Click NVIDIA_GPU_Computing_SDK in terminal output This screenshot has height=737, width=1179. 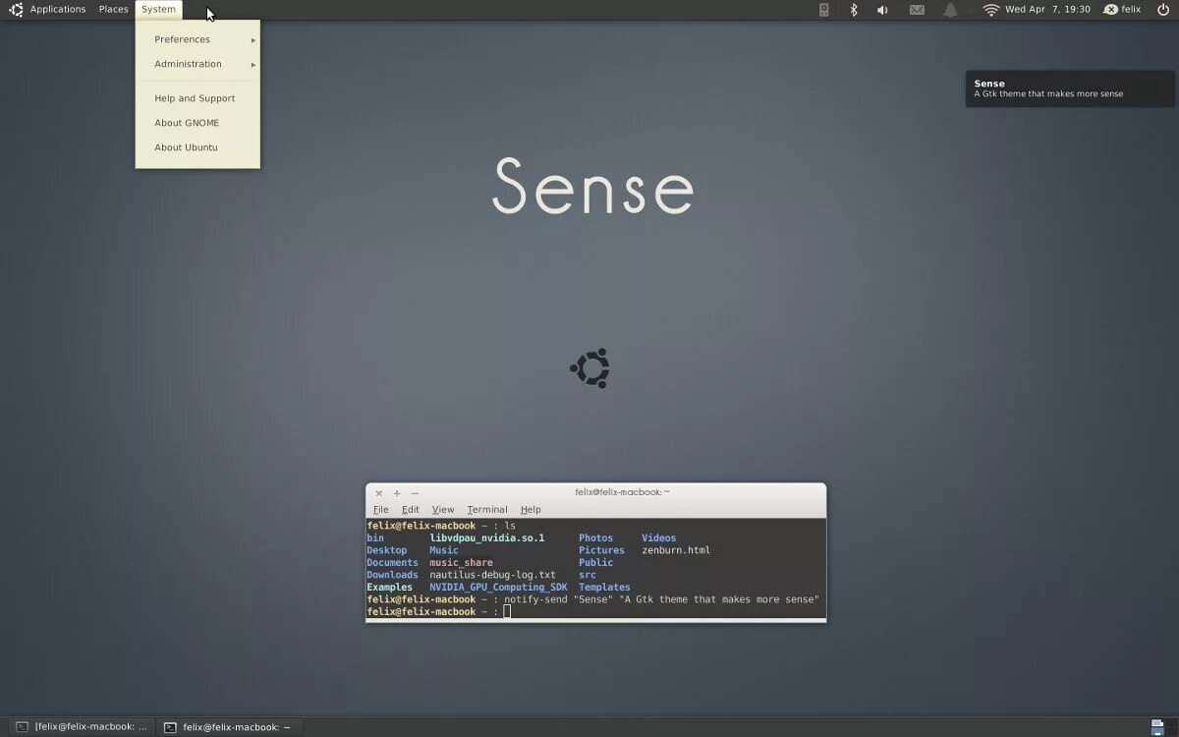[x=498, y=588]
